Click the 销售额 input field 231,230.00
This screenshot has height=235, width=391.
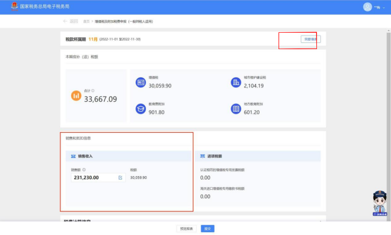(x=93, y=177)
